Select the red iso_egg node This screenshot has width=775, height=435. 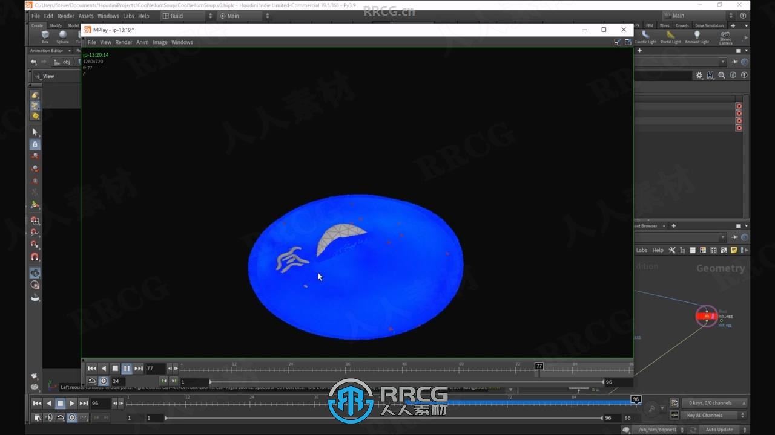click(706, 316)
